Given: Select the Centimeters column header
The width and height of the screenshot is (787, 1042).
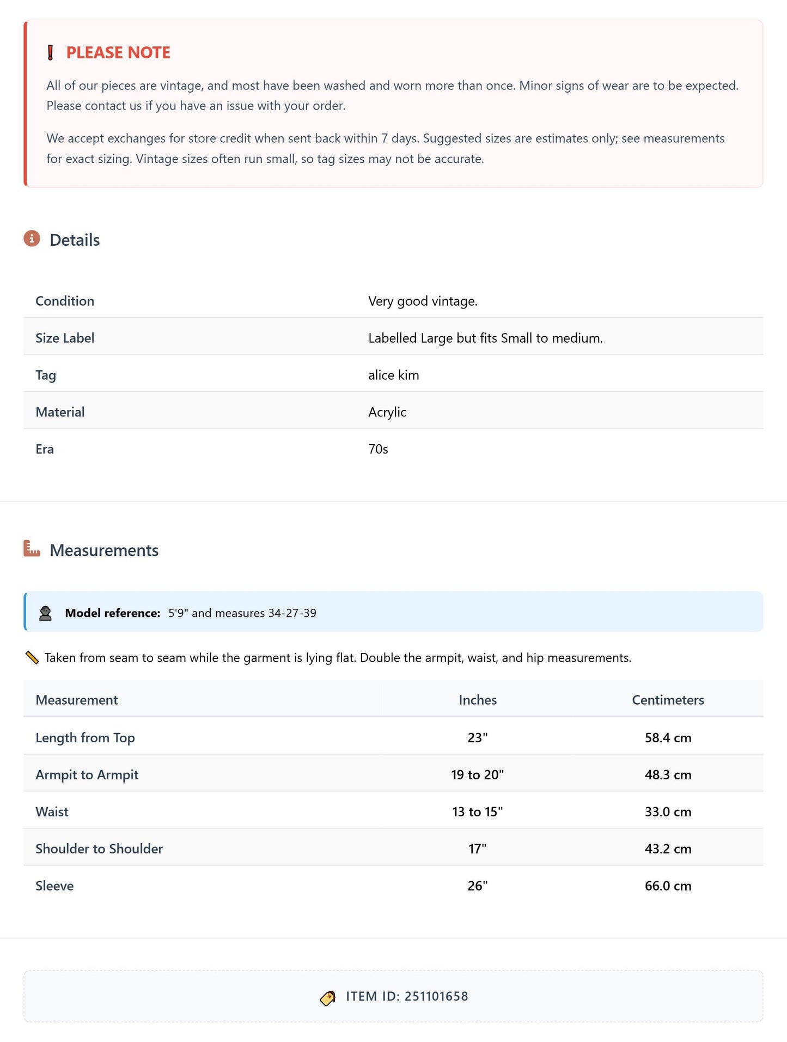Looking at the screenshot, I should point(668,700).
